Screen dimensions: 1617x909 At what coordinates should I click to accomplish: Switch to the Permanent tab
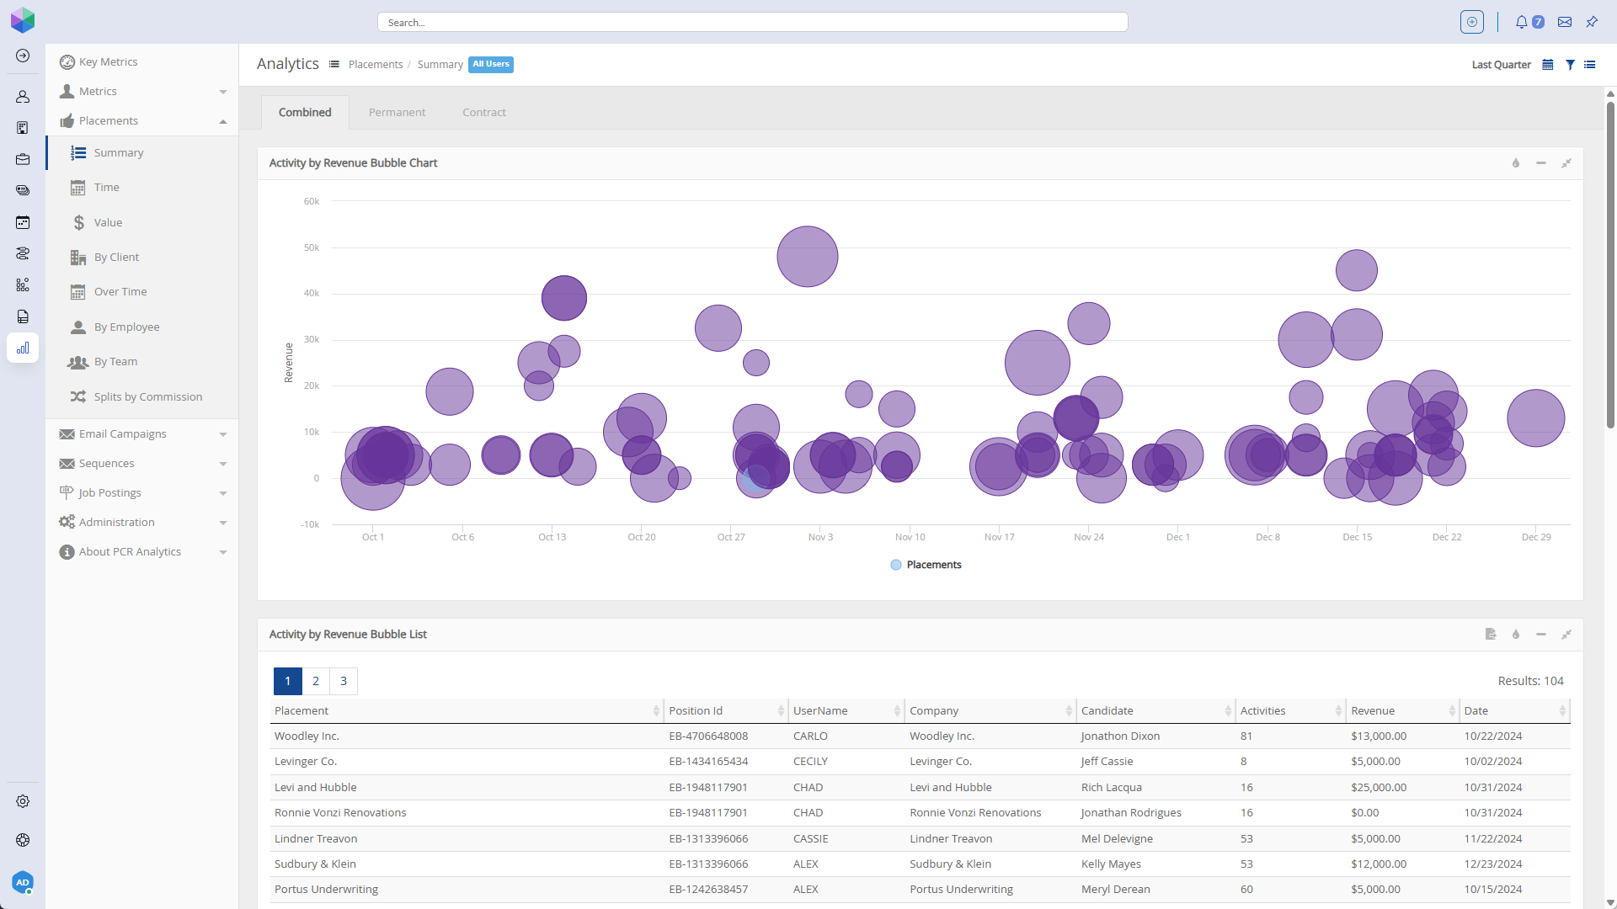tap(397, 112)
